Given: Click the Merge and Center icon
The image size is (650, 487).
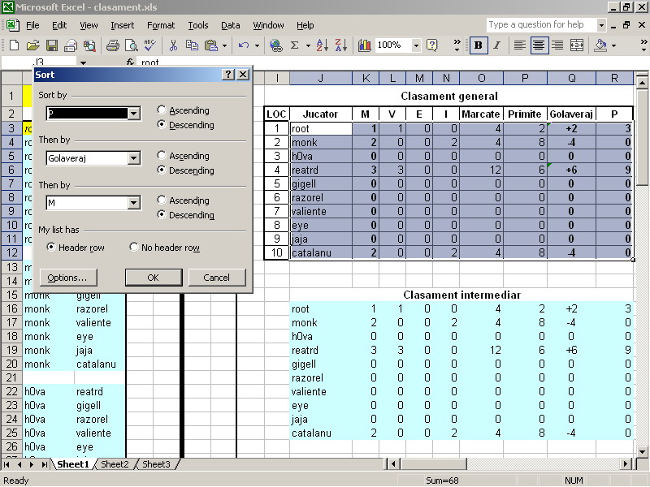Looking at the screenshot, I should (577, 45).
